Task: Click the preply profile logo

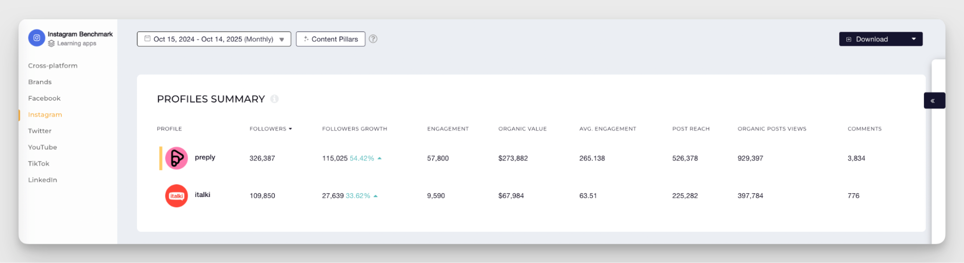Action: (x=177, y=158)
